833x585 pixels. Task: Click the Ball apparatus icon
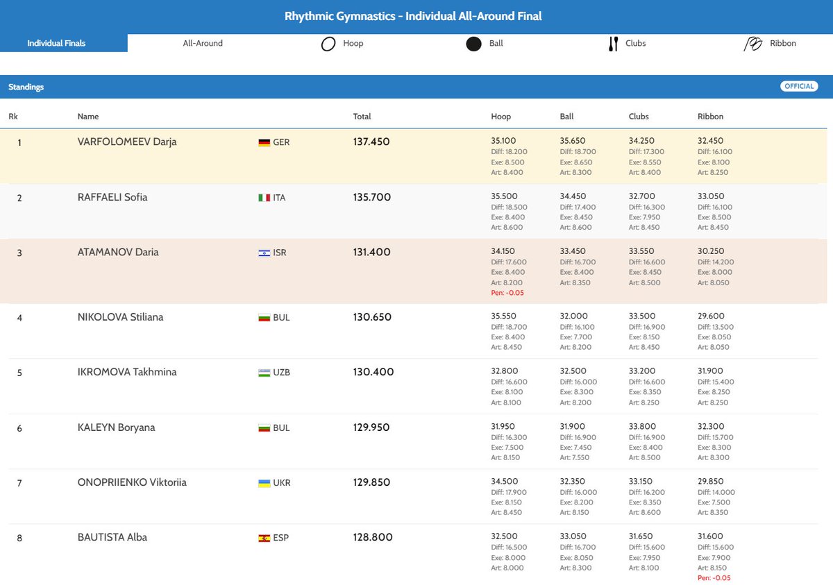473,44
